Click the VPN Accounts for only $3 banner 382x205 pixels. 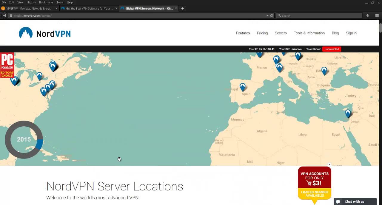(315, 178)
